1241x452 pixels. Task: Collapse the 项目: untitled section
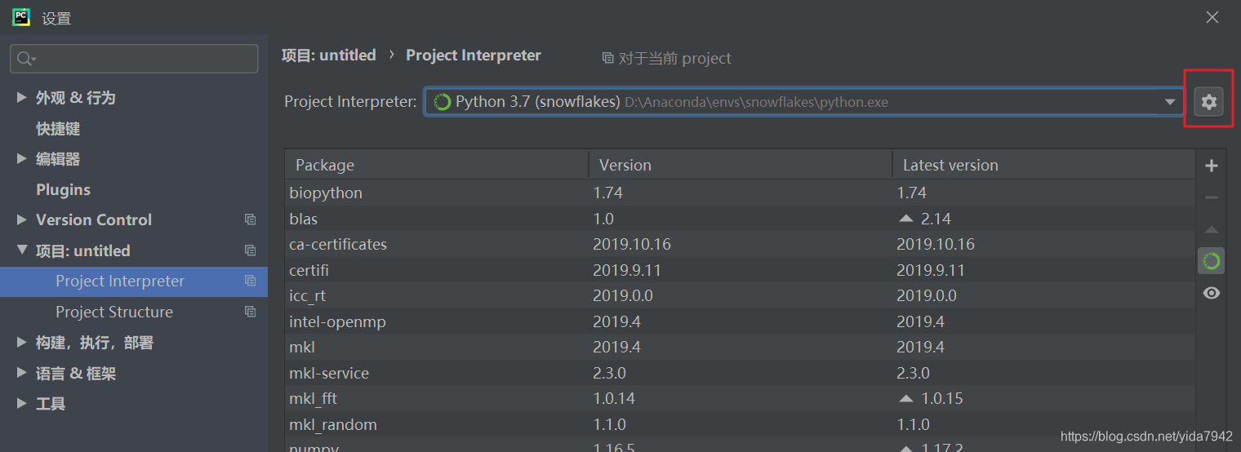(21, 250)
